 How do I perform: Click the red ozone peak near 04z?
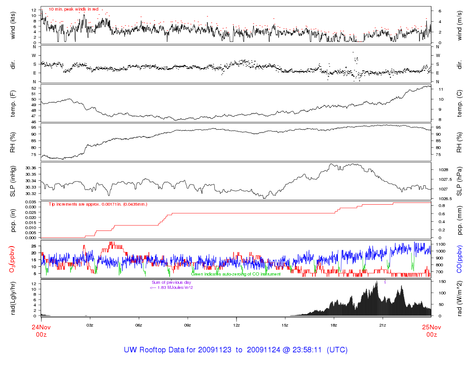112,243
